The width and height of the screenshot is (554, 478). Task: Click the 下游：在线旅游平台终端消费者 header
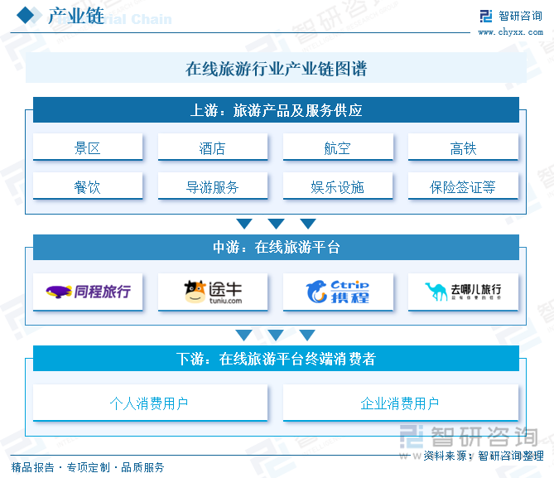point(276,359)
